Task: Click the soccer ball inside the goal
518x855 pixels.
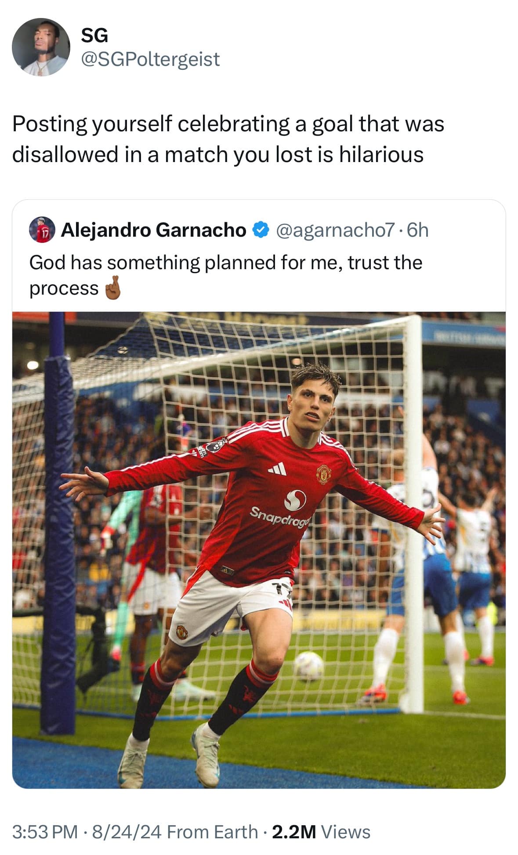Action: coord(308,666)
